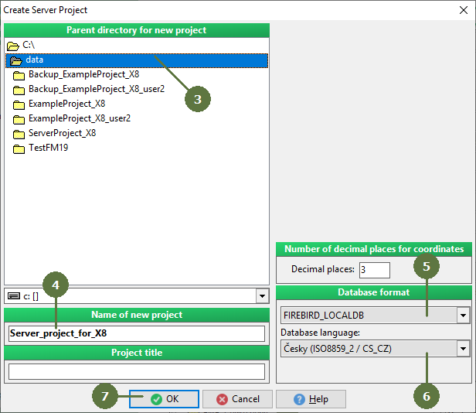Expand the Database format dropdown
The height and width of the screenshot is (413, 476).
pyautogui.click(x=463, y=316)
